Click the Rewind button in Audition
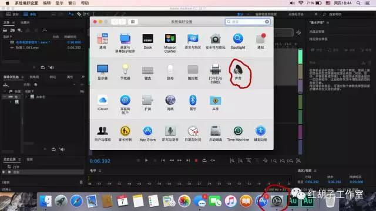 coord(172,161)
